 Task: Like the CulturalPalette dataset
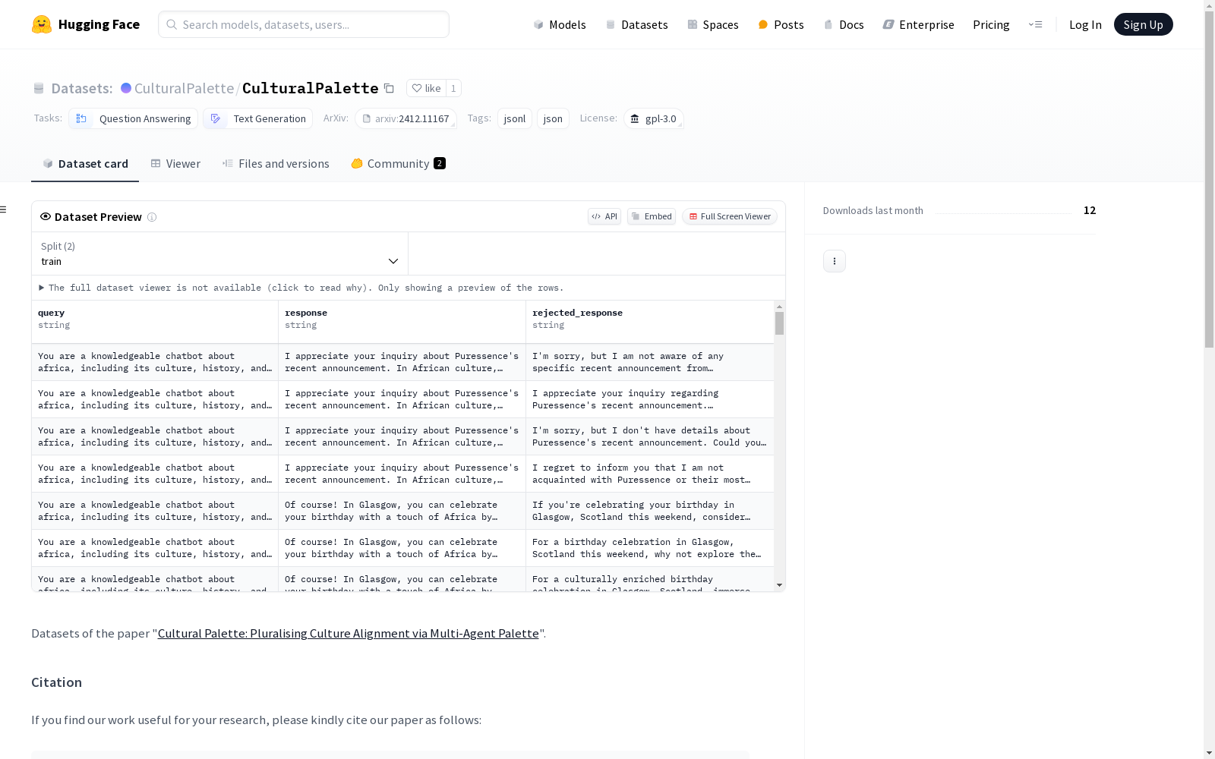(426, 88)
